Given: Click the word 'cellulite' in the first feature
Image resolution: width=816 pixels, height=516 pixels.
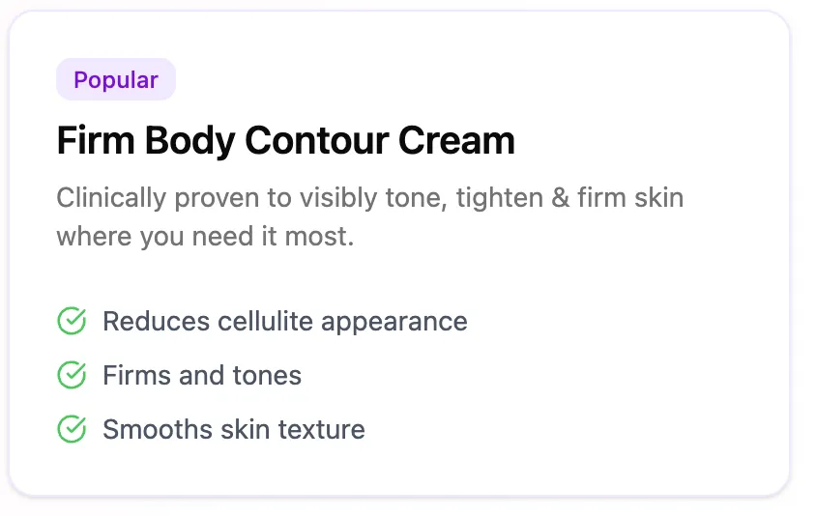Looking at the screenshot, I should point(266,322).
